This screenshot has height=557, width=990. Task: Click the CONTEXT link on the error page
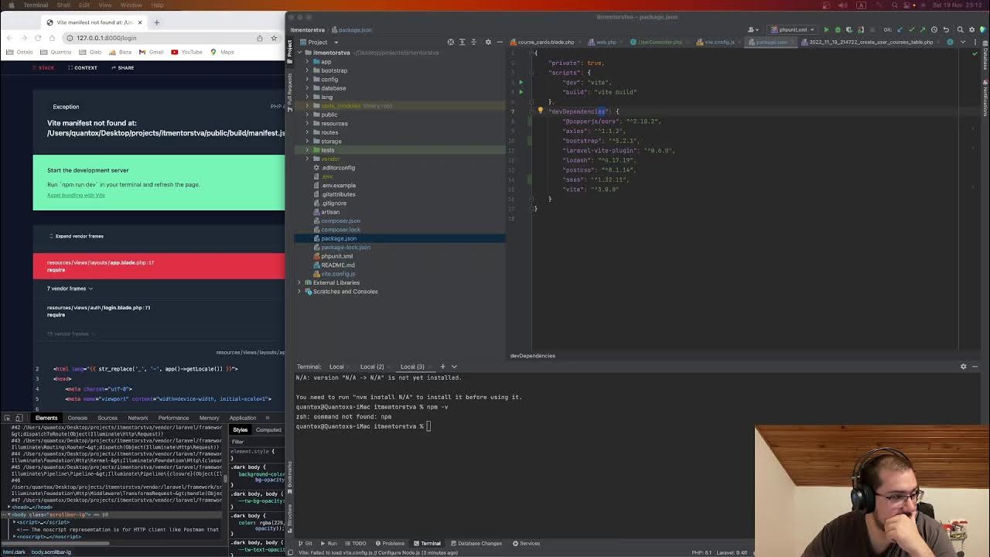tap(82, 67)
